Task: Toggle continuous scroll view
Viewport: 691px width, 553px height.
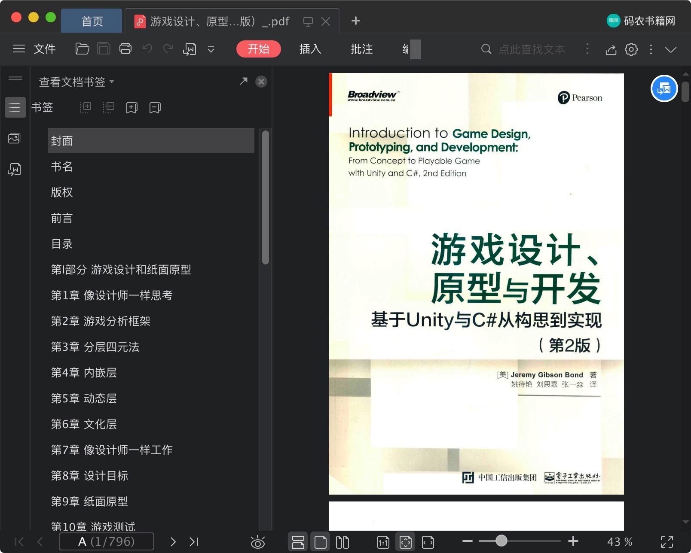Action: (298, 542)
